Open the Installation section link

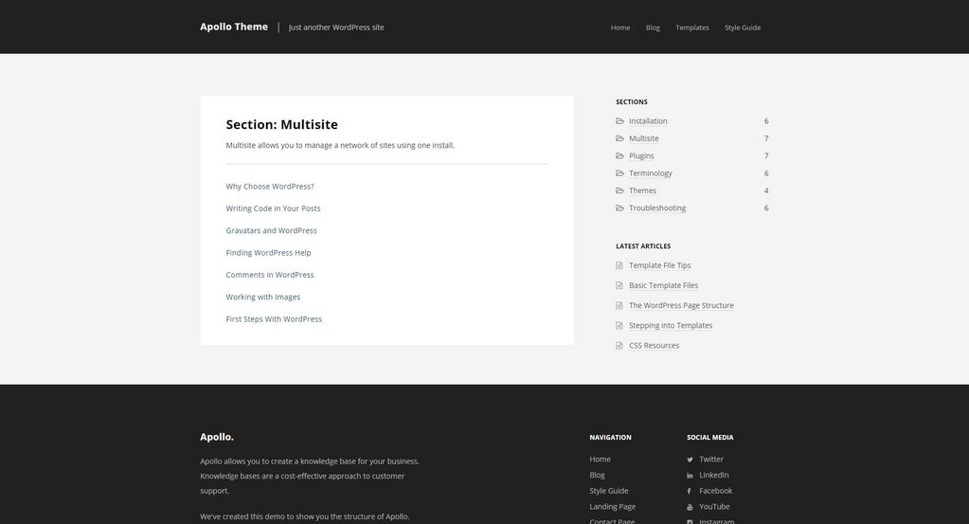coord(648,121)
